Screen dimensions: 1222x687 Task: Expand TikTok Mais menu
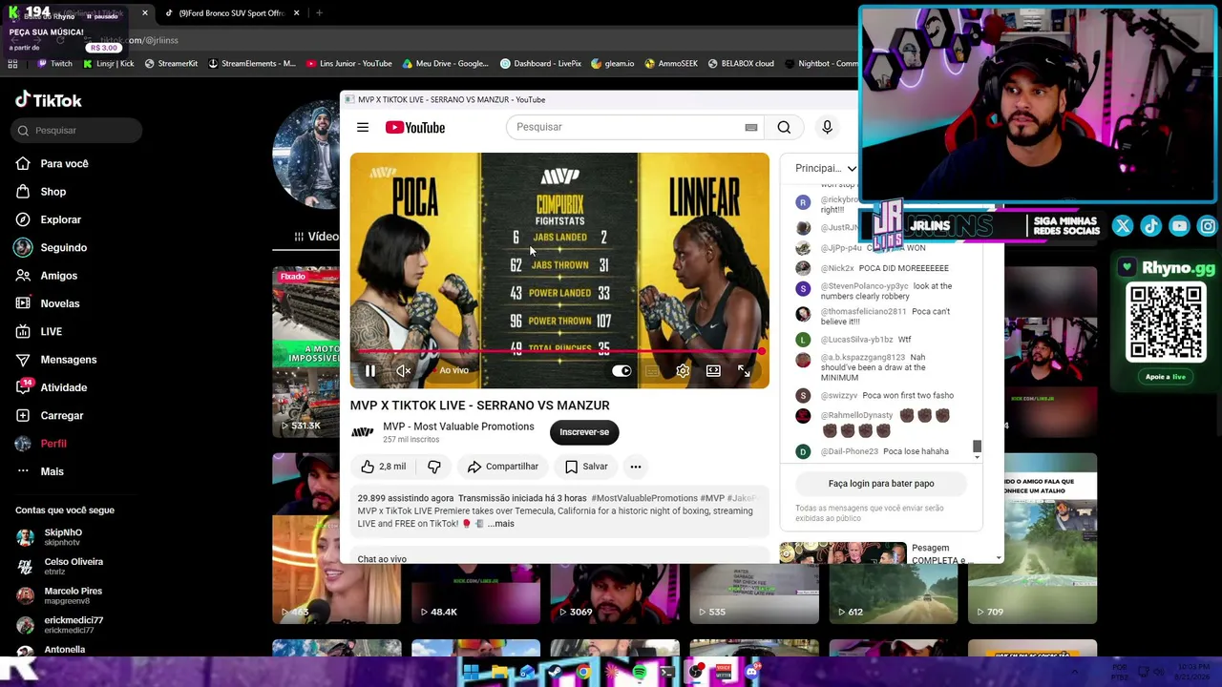tap(52, 471)
